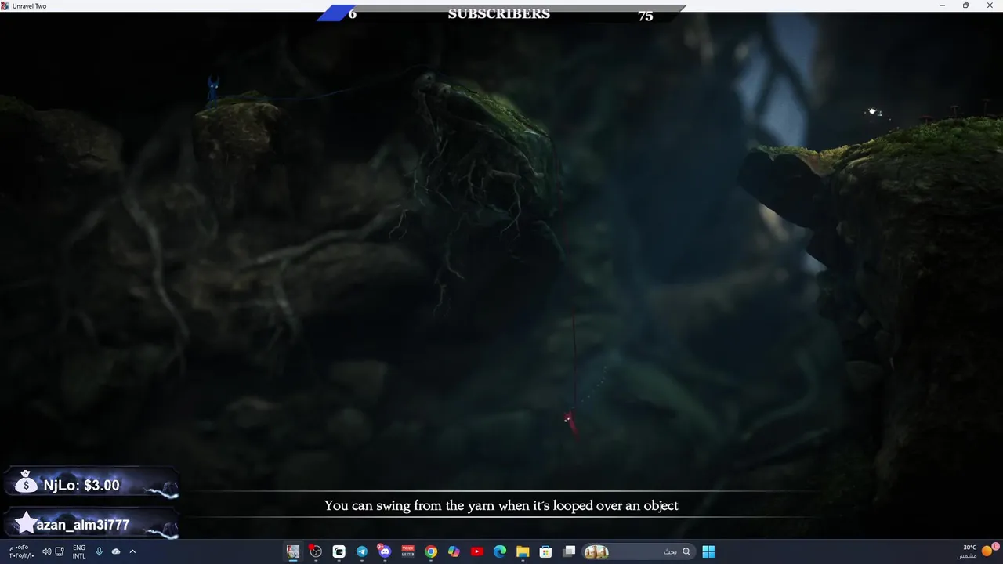Open Voicemeeter from the taskbar
Screen dimensions: 1003x564
(x=407, y=551)
